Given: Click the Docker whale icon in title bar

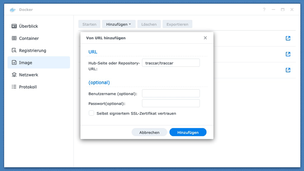Looking at the screenshot, I should coord(13,9).
